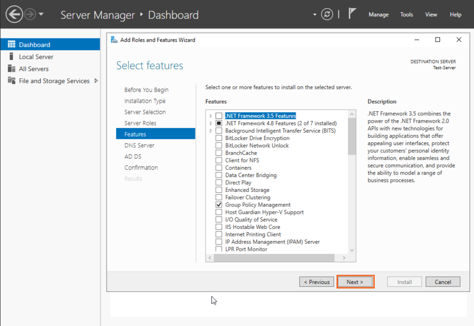Open File and Storage Services via its icon
474x326 pixels.
point(11,81)
